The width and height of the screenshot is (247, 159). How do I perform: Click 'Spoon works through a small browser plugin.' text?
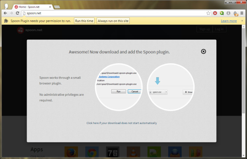60,80
